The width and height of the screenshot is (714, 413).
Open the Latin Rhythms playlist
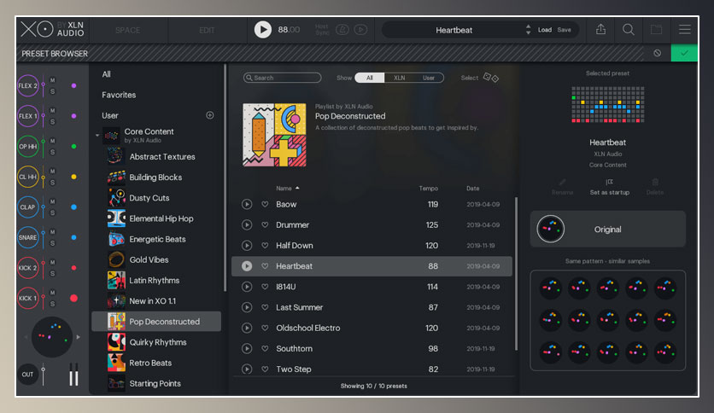click(156, 280)
